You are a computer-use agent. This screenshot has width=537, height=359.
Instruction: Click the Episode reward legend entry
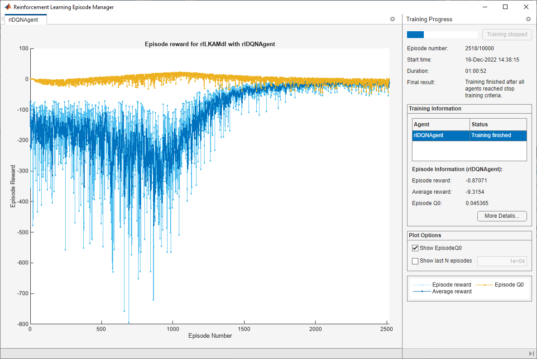point(451,285)
